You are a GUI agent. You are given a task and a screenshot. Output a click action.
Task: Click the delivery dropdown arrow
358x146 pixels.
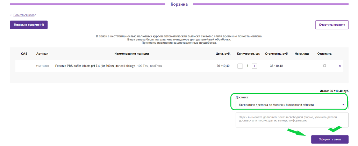coord(343,105)
